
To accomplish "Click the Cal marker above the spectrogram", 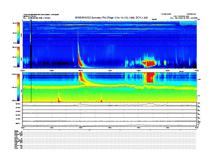I will pos(31,20).
